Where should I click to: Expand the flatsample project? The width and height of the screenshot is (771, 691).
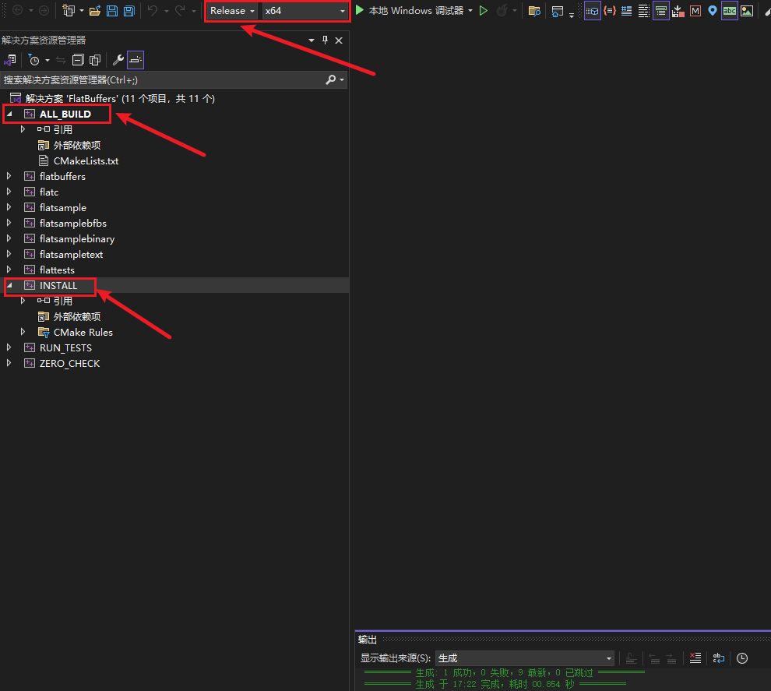[x=9, y=207]
